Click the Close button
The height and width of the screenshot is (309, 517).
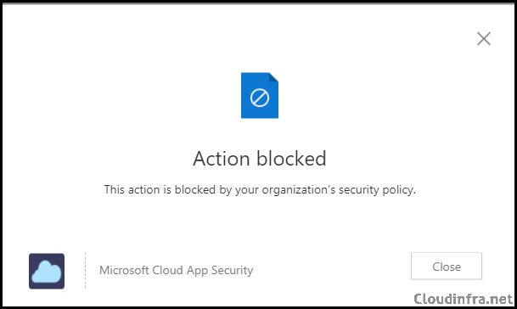[x=447, y=266]
